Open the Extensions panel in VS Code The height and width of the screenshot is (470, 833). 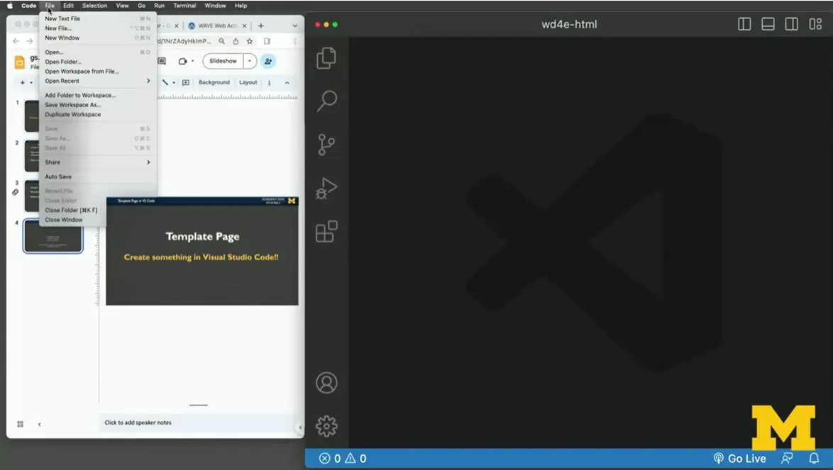[326, 232]
